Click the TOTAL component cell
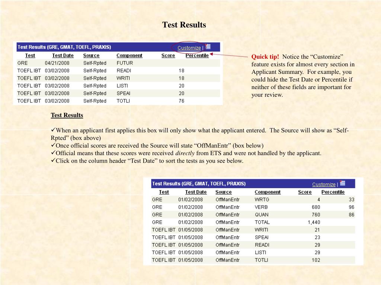This screenshot has width=381, height=285. pyautogui.click(x=262, y=222)
